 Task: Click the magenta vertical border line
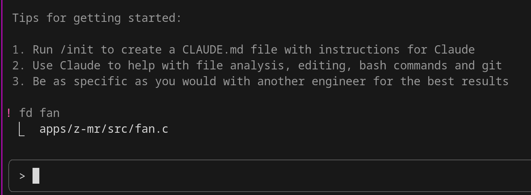pos(2,97)
